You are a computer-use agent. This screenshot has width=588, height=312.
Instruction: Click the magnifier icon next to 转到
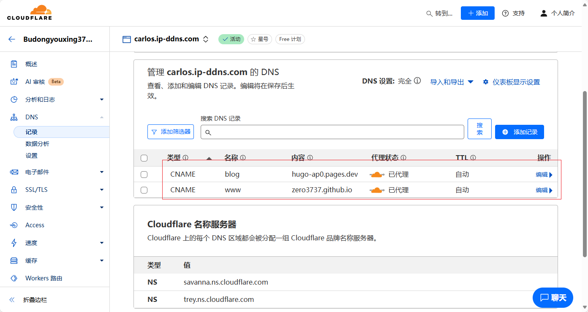point(429,13)
